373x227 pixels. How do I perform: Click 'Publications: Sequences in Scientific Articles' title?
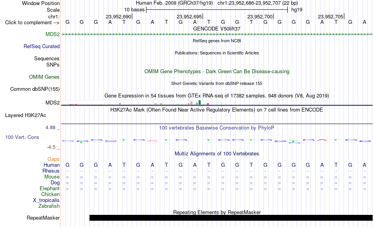point(217,53)
